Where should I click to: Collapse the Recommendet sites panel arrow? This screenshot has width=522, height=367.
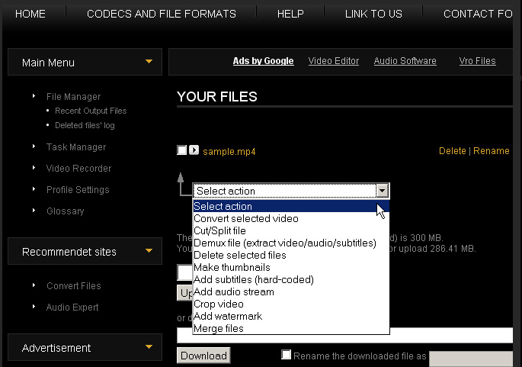(x=149, y=251)
